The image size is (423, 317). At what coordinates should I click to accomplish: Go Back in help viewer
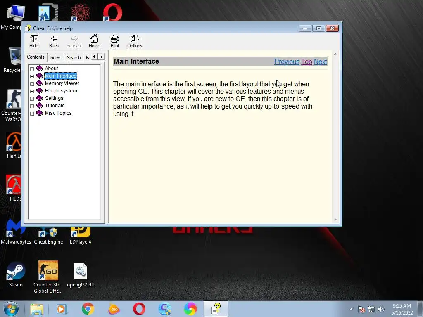[54, 42]
